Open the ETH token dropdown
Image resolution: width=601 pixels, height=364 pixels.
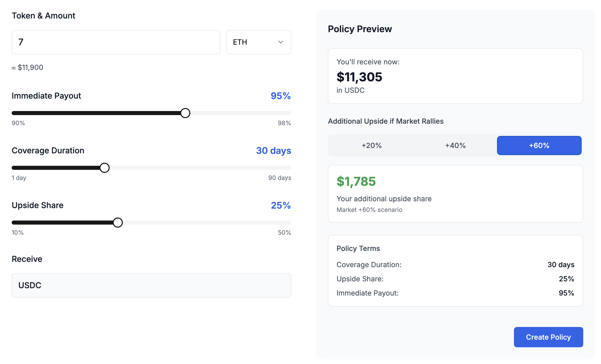pos(258,42)
